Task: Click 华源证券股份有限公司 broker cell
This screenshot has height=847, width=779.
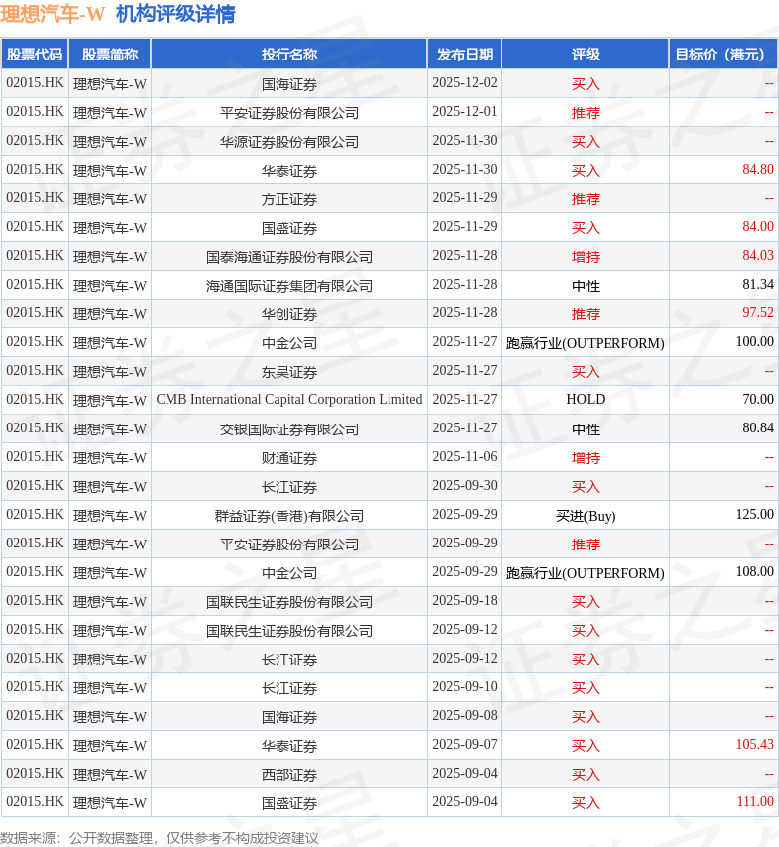Action: [288, 142]
